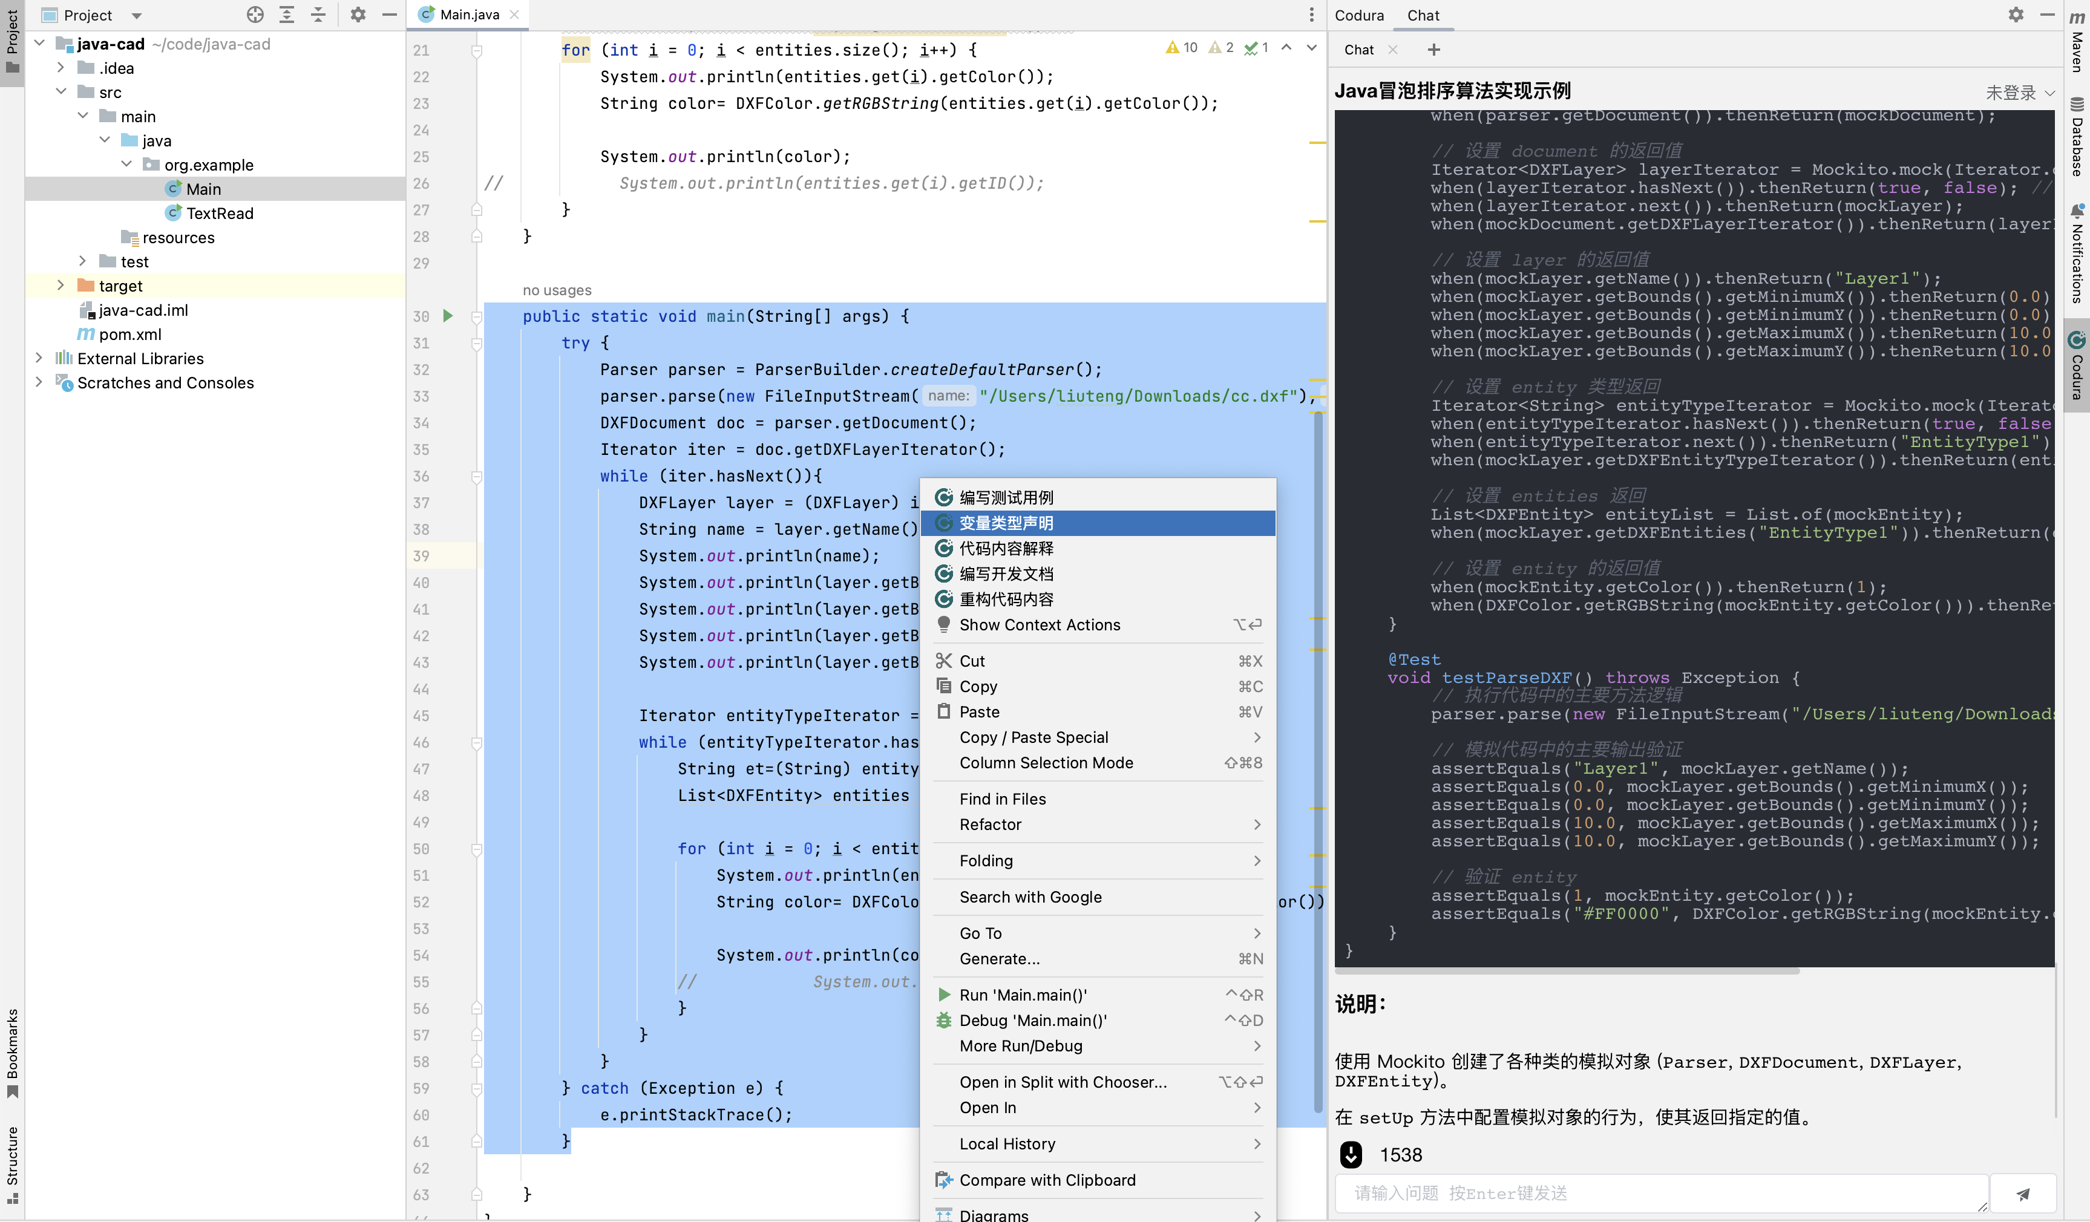Click Debug 'Main.main()' menu item

pyautogui.click(x=1098, y=1021)
